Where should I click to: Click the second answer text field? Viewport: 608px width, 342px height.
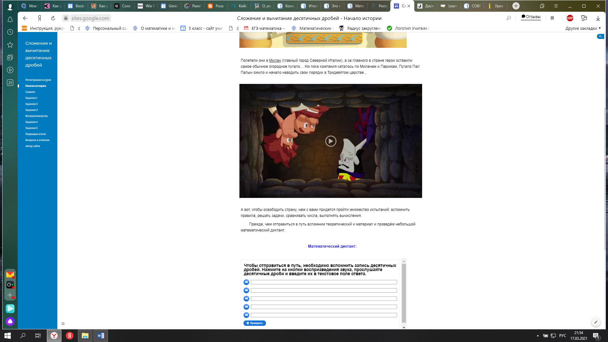pyautogui.click(x=324, y=290)
